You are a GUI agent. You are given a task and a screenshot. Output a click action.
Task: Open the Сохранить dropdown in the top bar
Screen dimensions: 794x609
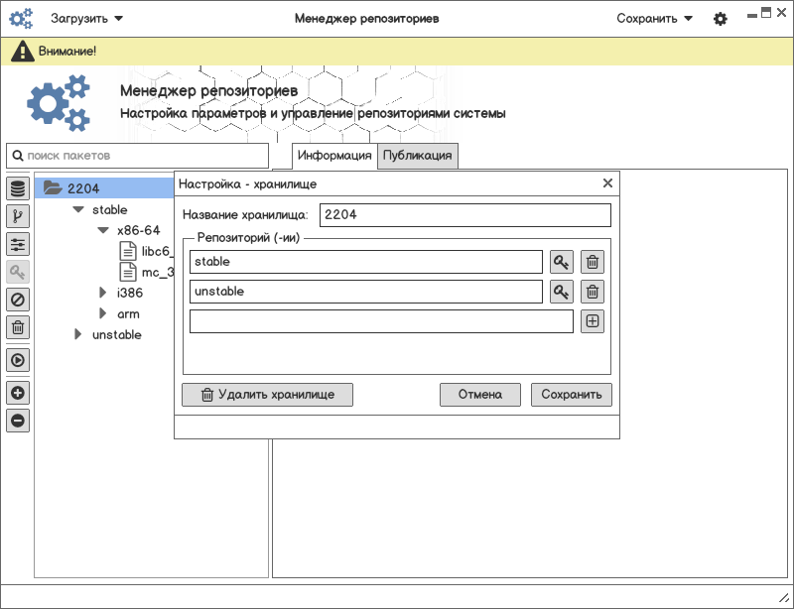pos(654,19)
